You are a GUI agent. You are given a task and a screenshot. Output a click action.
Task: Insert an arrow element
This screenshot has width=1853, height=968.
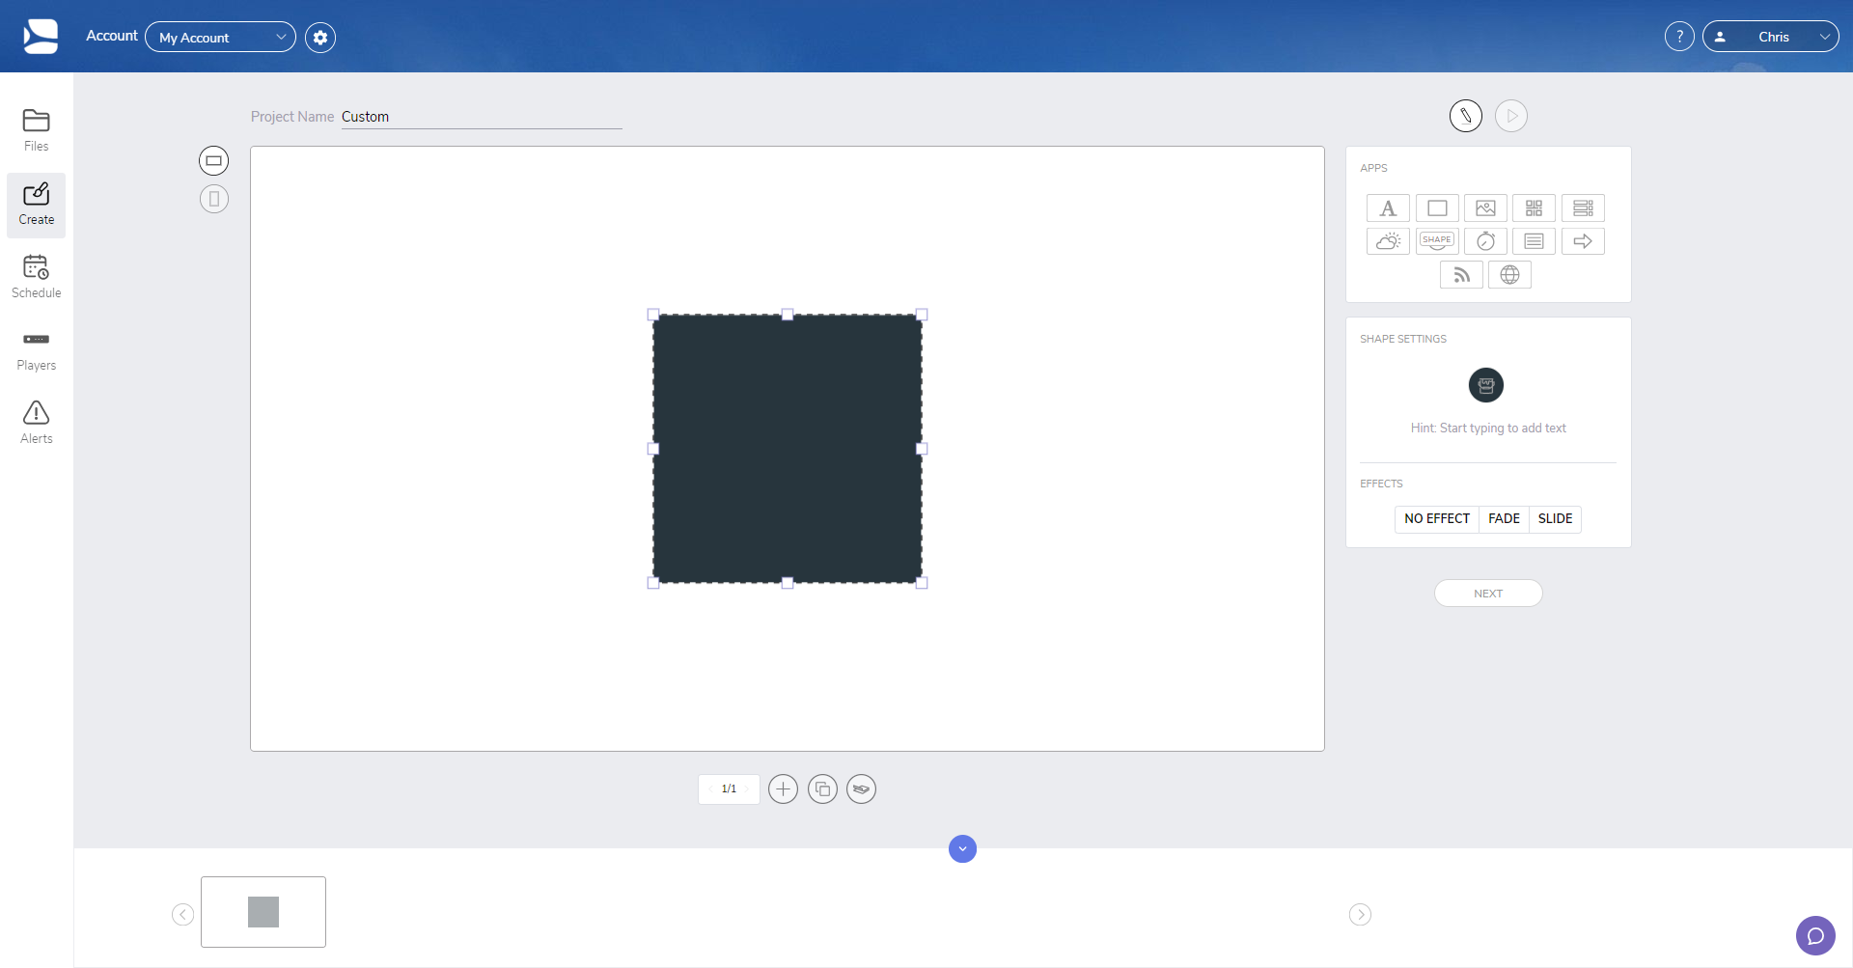coord(1583,241)
